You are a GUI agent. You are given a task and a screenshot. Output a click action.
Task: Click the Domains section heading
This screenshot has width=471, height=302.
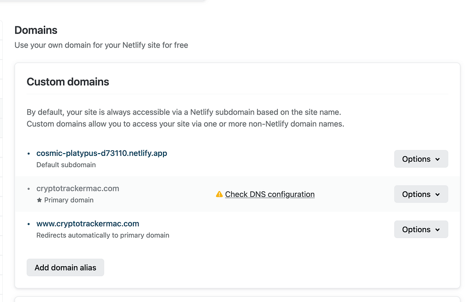(36, 30)
